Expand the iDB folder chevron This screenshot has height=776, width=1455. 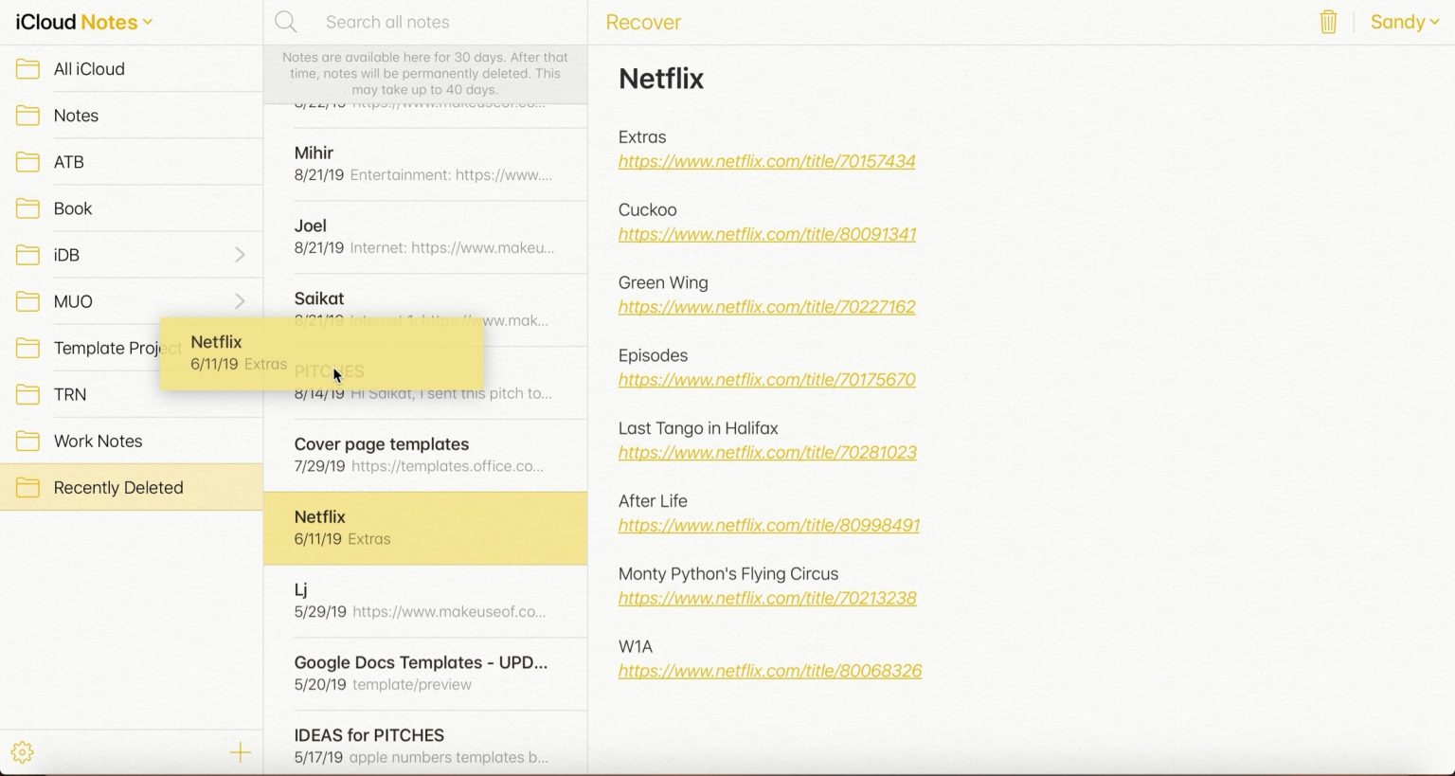pos(240,255)
